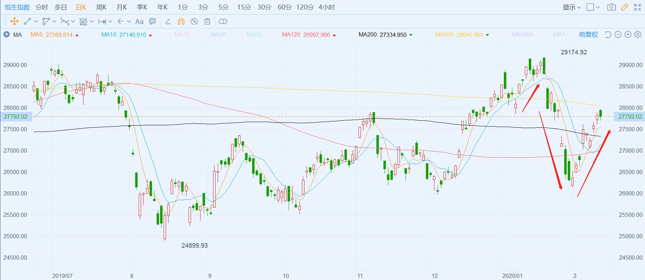Click the right axis 27792.02 price tag
Viewport: 645px width, 280px height.
(x=630, y=116)
